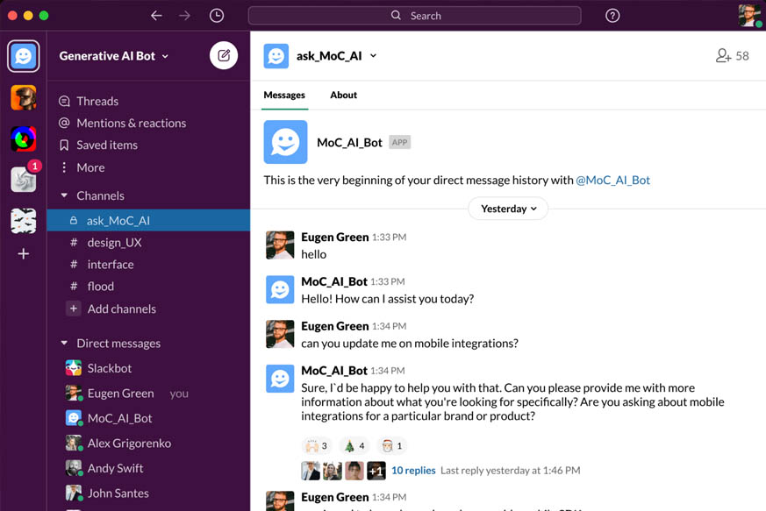Click the Christmas tree reaction with 4
766x511 pixels.
354,445
